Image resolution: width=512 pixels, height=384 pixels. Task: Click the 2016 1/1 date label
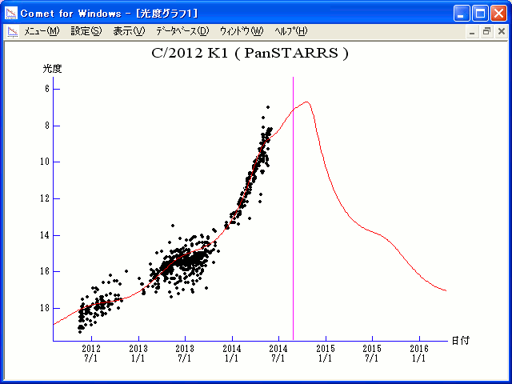click(x=419, y=354)
